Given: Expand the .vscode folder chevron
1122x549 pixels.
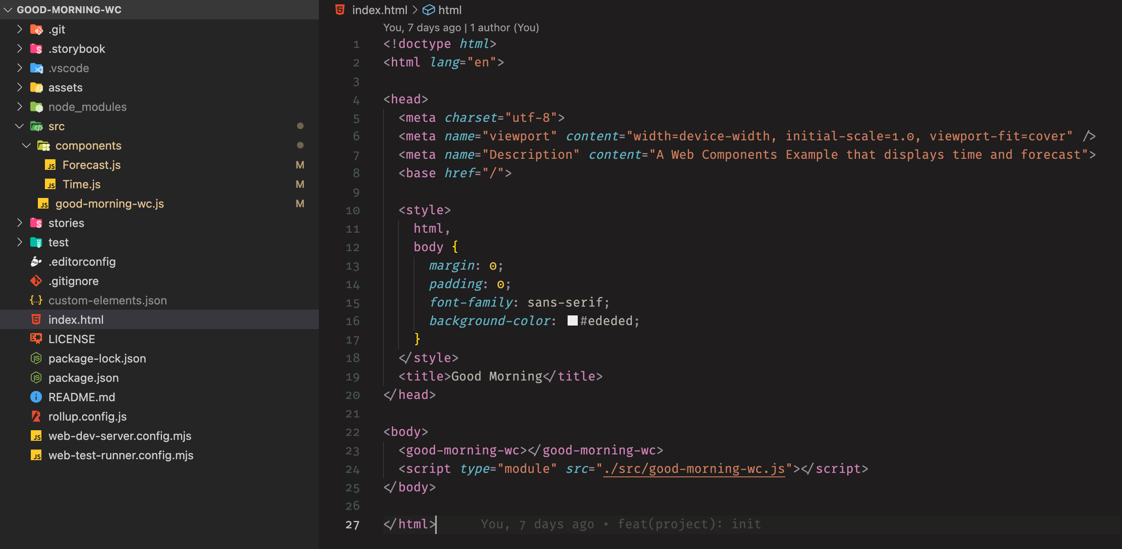Looking at the screenshot, I should pyautogui.click(x=19, y=68).
